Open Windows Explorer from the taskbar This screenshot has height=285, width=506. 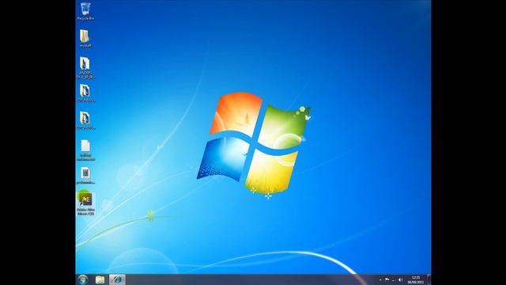point(100,279)
